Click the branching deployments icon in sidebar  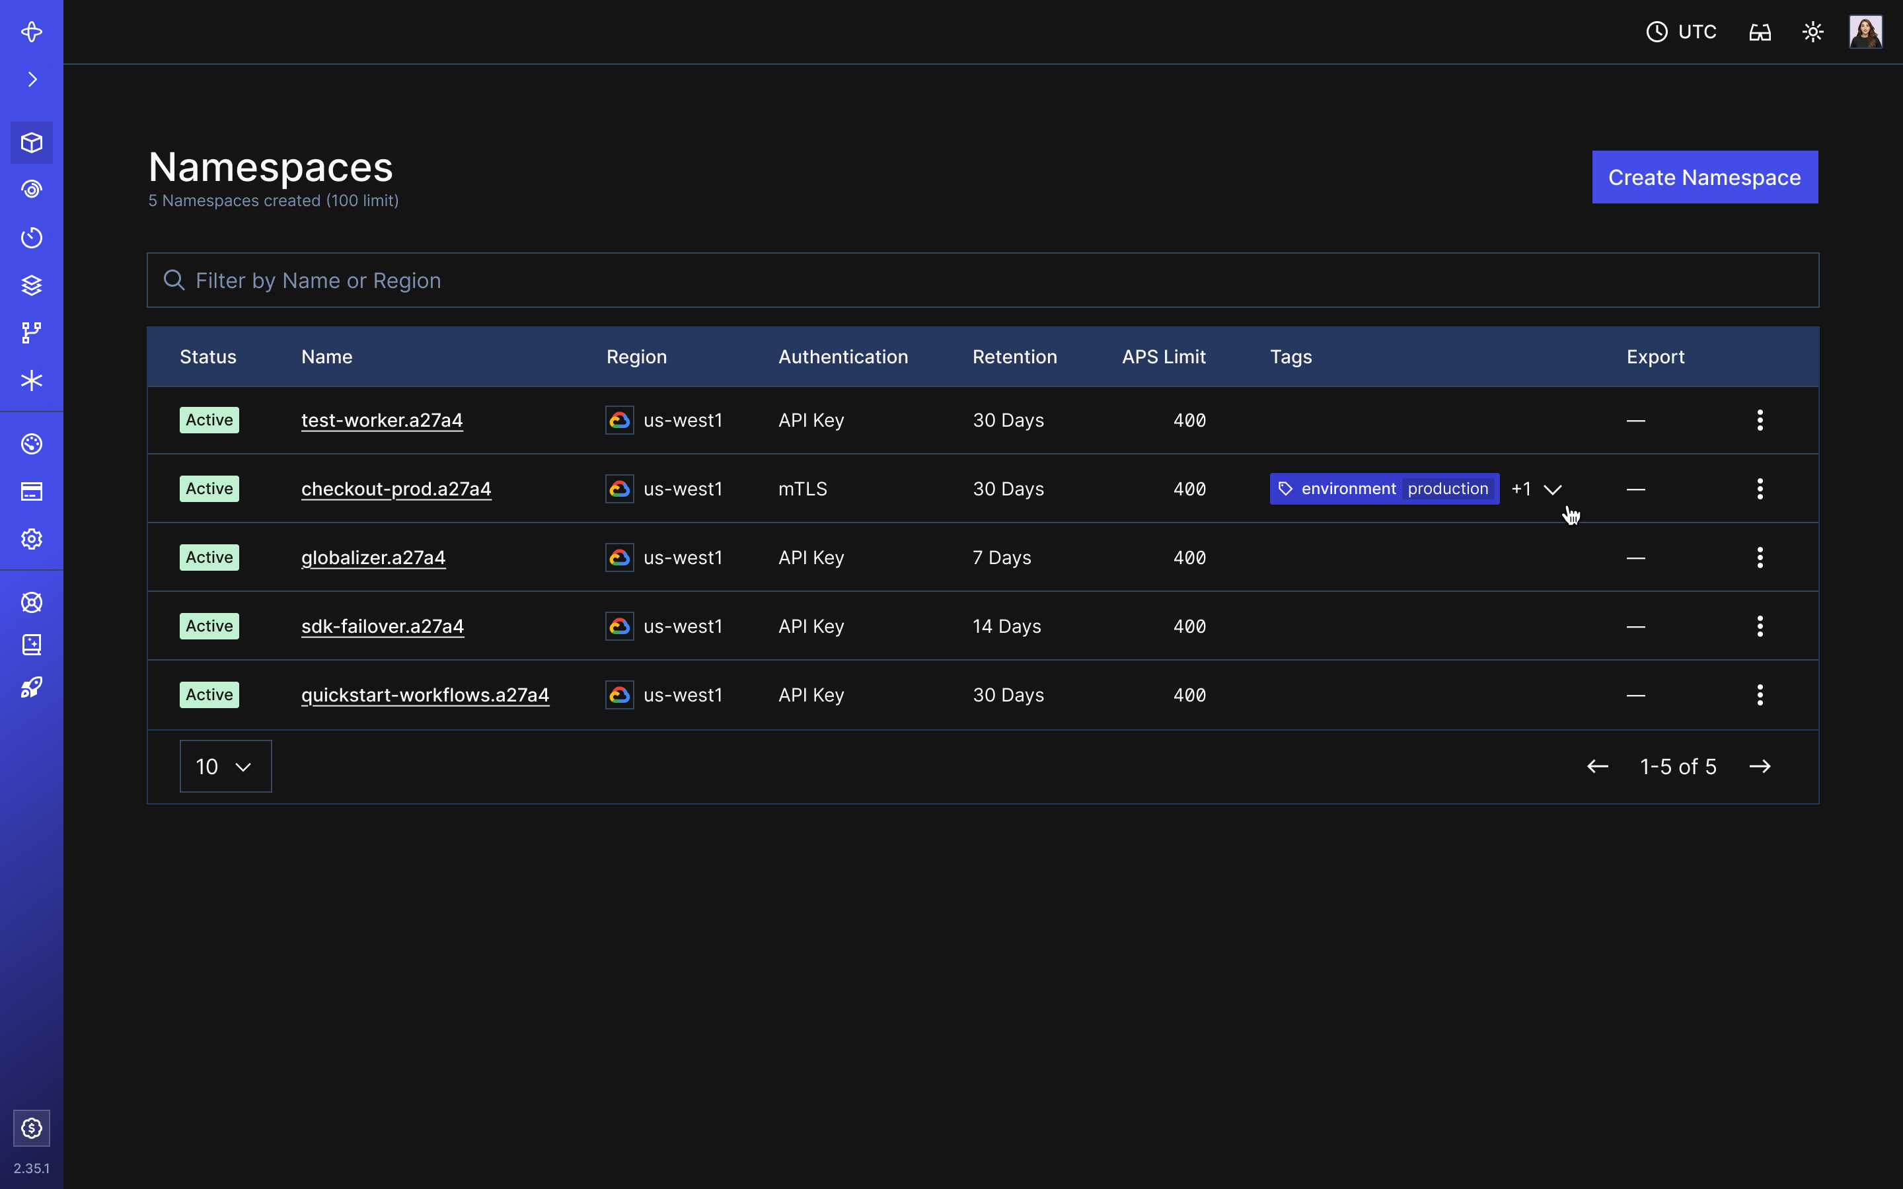(x=32, y=332)
